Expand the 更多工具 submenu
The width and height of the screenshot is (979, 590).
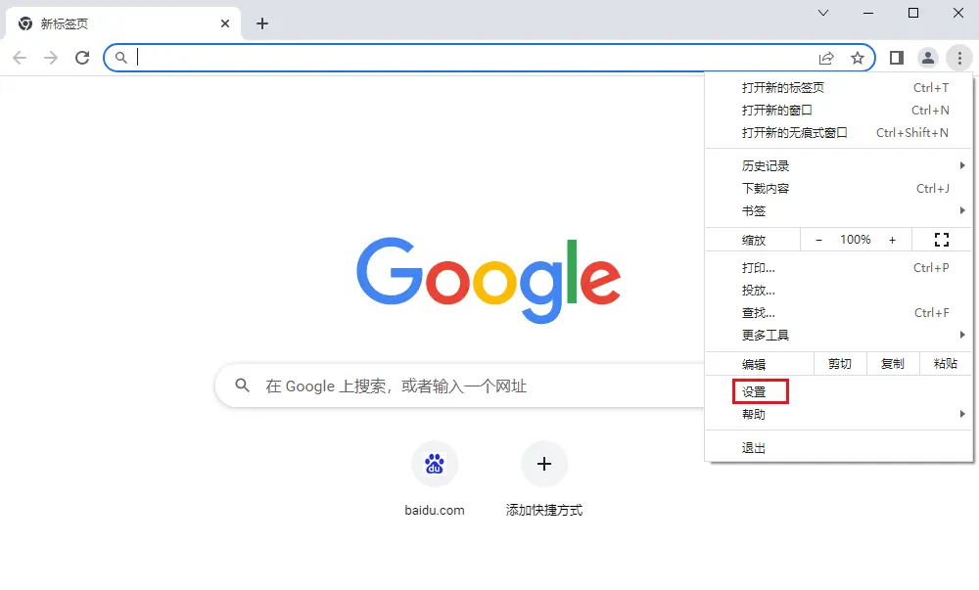pos(839,336)
